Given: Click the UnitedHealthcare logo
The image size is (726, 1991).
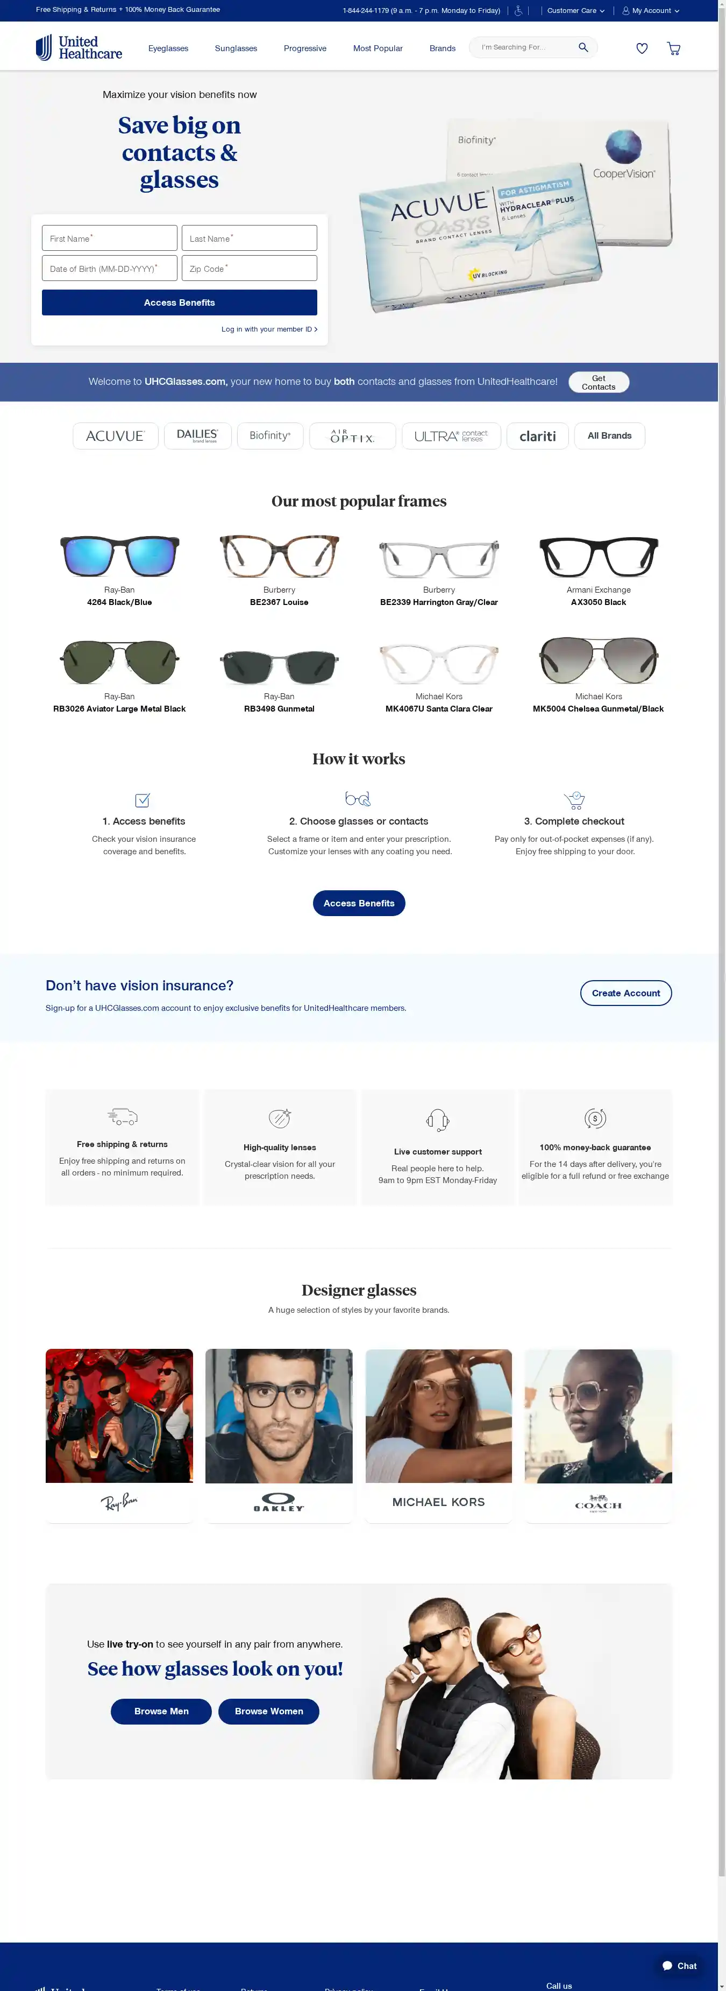Looking at the screenshot, I should pos(79,47).
